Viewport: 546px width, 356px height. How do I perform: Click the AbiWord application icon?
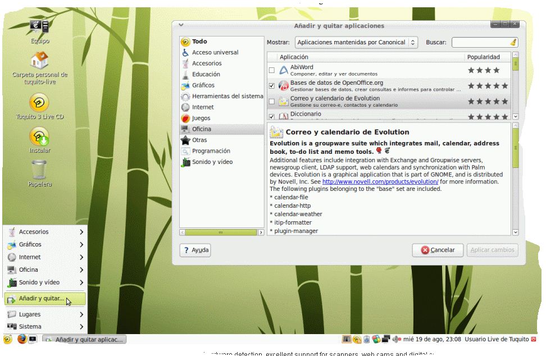[x=284, y=70]
